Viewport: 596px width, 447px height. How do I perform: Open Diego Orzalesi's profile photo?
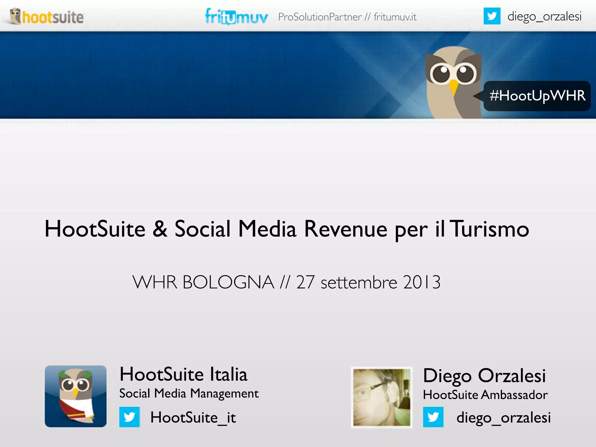(382, 398)
